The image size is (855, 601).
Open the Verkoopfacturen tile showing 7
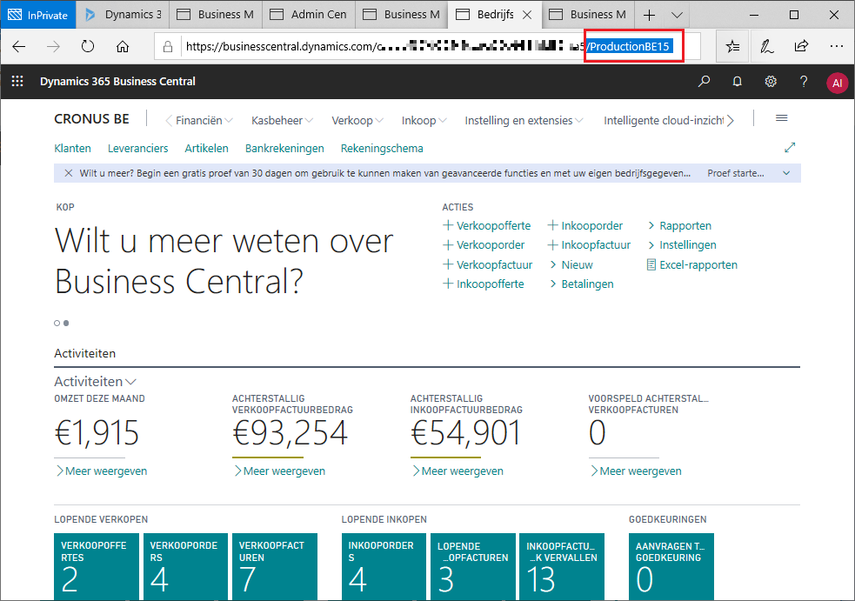pos(274,565)
